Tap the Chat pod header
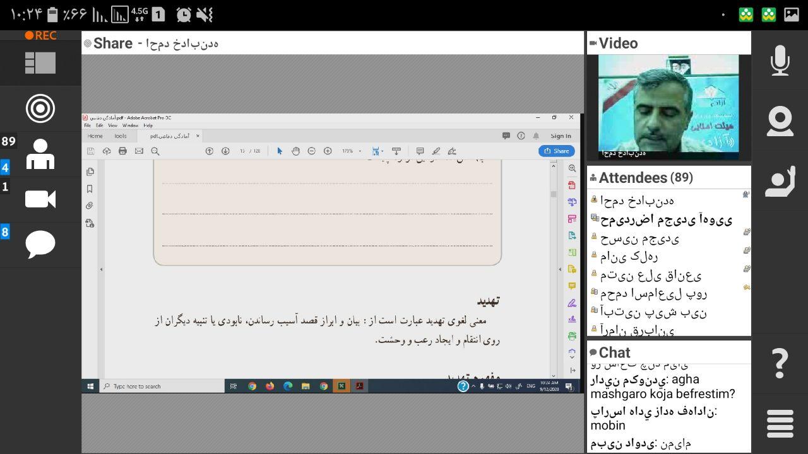This screenshot has height=454, width=808. 669,352
